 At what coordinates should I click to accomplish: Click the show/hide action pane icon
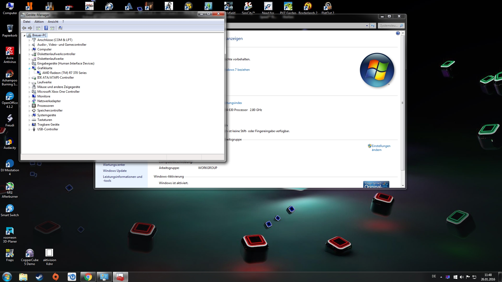(x=52, y=28)
